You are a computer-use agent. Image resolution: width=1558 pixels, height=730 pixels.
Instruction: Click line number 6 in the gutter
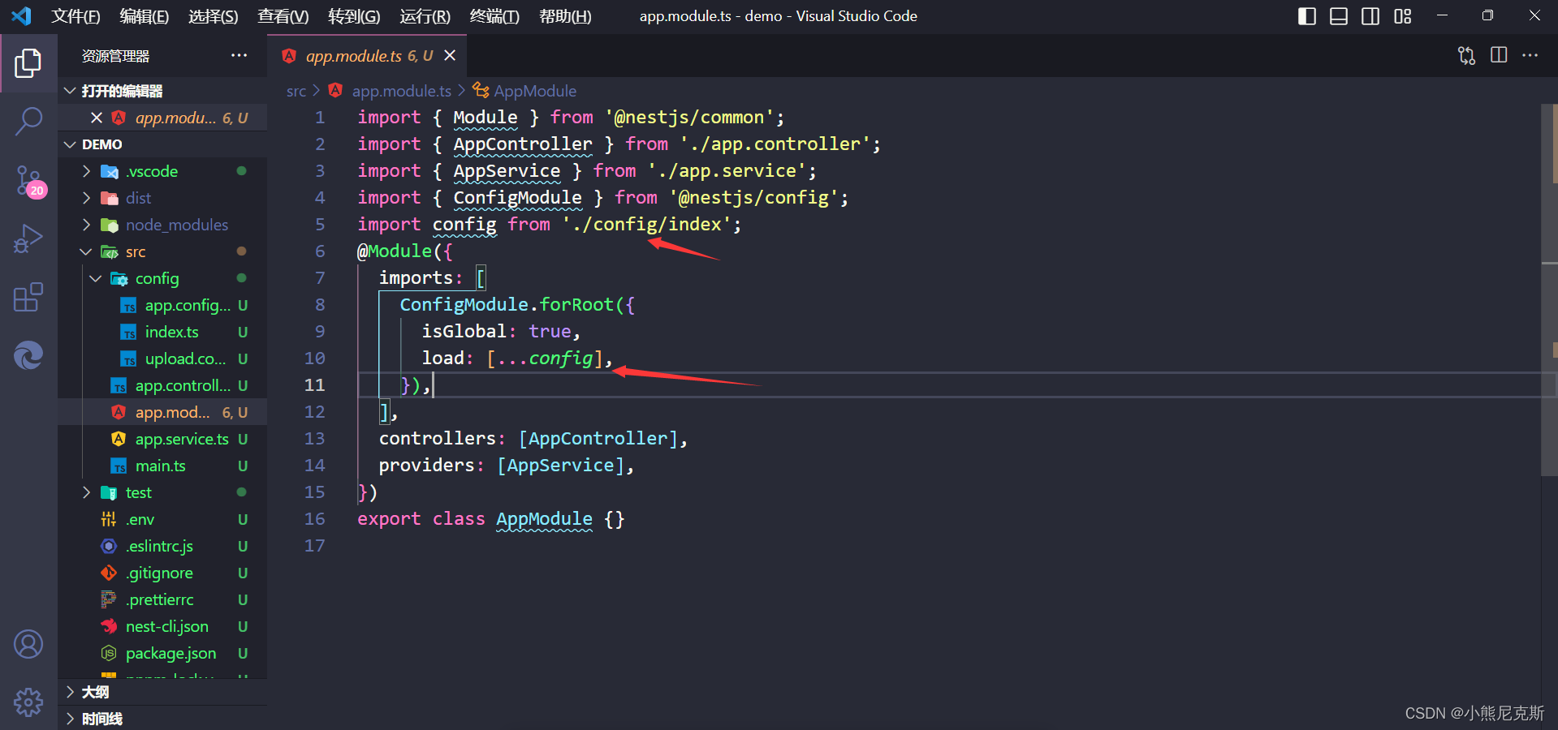[x=320, y=251]
